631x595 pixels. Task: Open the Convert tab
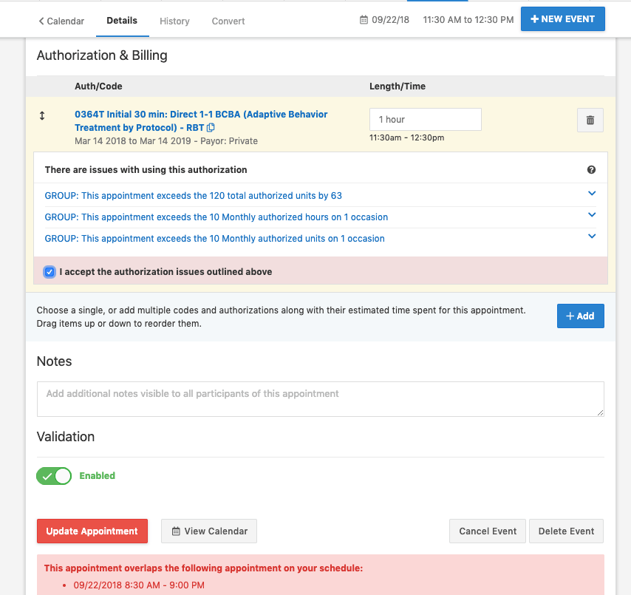(x=228, y=21)
